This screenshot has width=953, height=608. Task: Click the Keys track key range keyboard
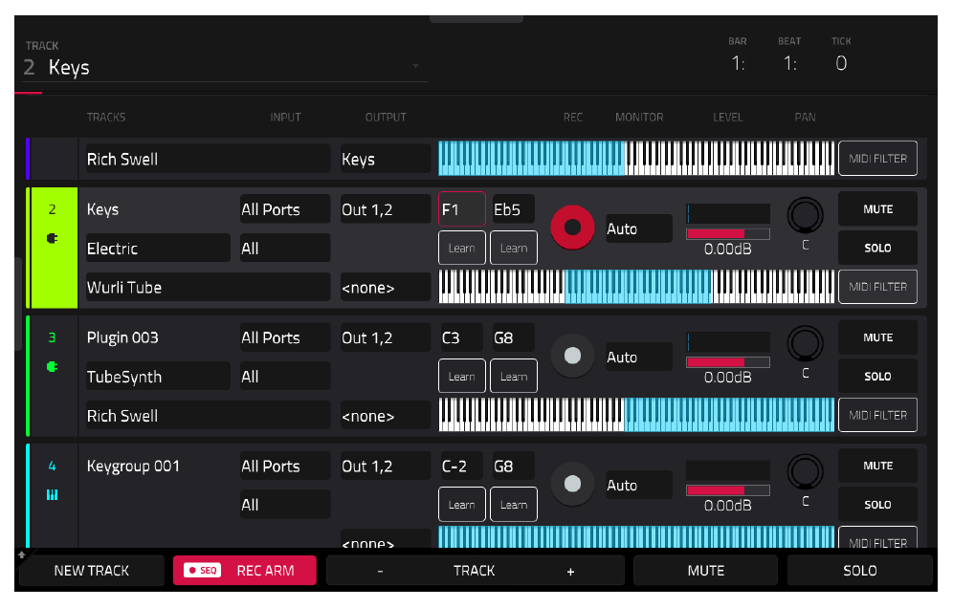tap(636, 287)
